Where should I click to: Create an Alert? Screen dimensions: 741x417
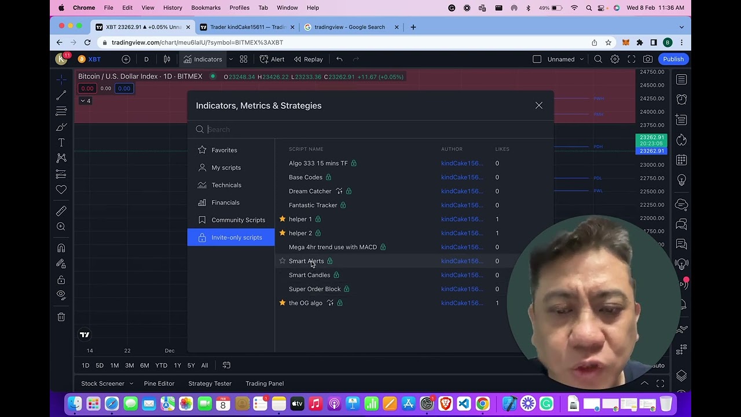pyautogui.click(x=272, y=59)
